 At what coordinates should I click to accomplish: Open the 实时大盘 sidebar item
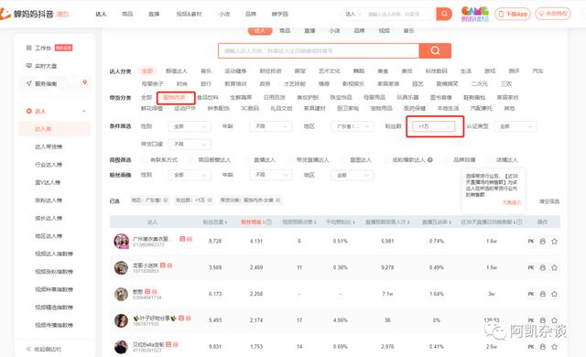41,66
